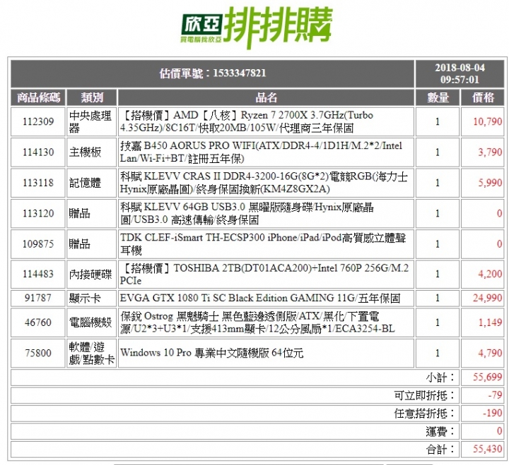This screenshot has width=509, height=465.
Task: Click the discount value -79
Action: (x=495, y=395)
